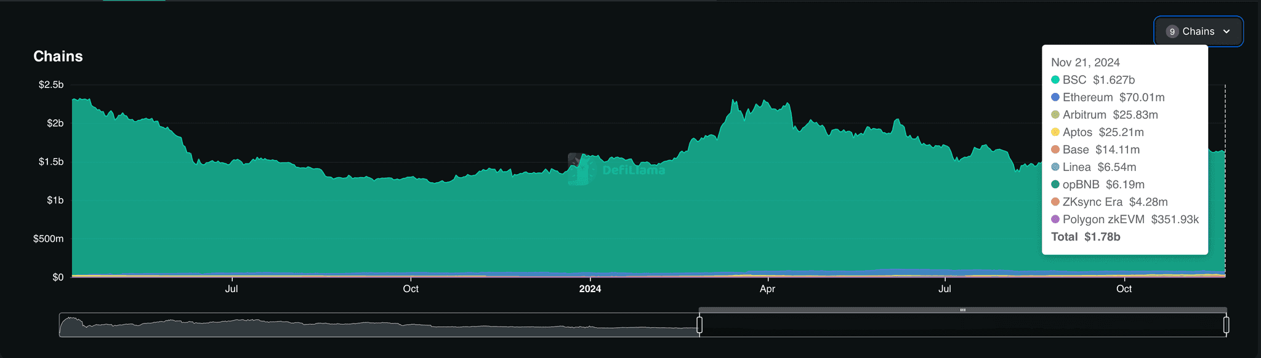Click the Arbitrum legend dot in tooltip
This screenshot has height=358, width=1261.
point(1055,115)
